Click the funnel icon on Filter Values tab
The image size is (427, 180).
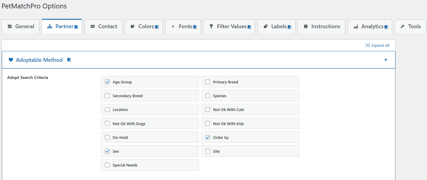click(211, 26)
